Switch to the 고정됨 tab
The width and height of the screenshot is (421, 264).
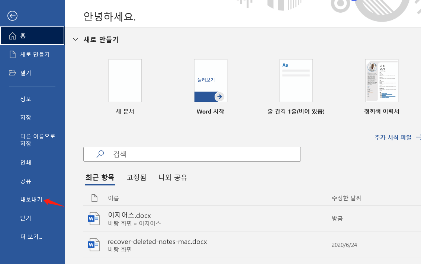pyautogui.click(x=137, y=178)
